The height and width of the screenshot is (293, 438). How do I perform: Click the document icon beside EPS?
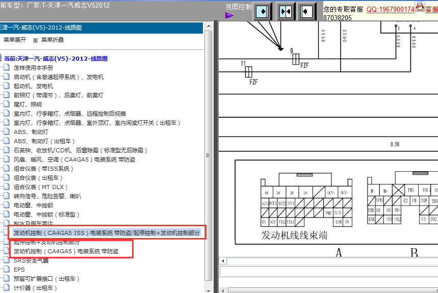7,269
